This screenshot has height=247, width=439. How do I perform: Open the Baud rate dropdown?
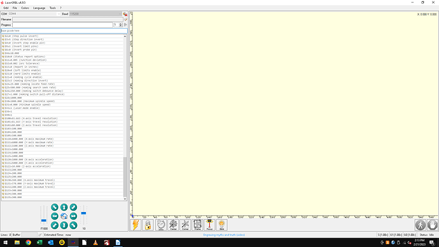coord(95,14)
